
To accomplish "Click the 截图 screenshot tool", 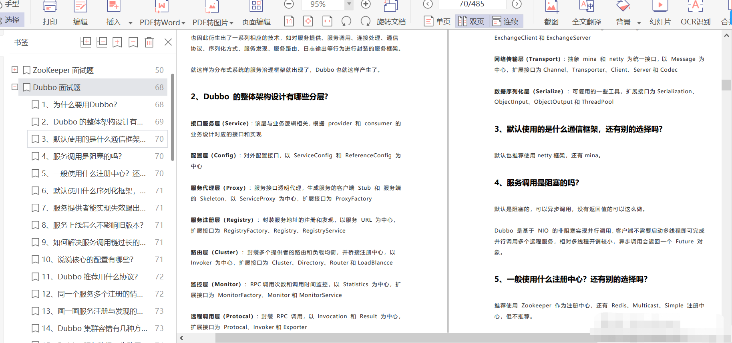I will click(551, 13).
